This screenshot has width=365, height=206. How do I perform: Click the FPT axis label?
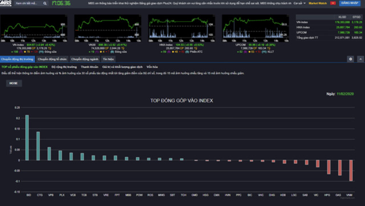coord(117,195)
